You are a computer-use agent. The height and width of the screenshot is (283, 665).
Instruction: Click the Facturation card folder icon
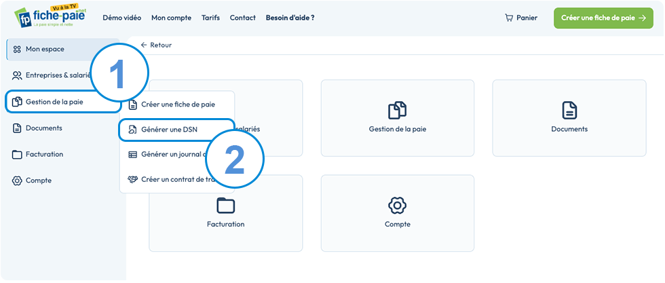pos(225,206)
